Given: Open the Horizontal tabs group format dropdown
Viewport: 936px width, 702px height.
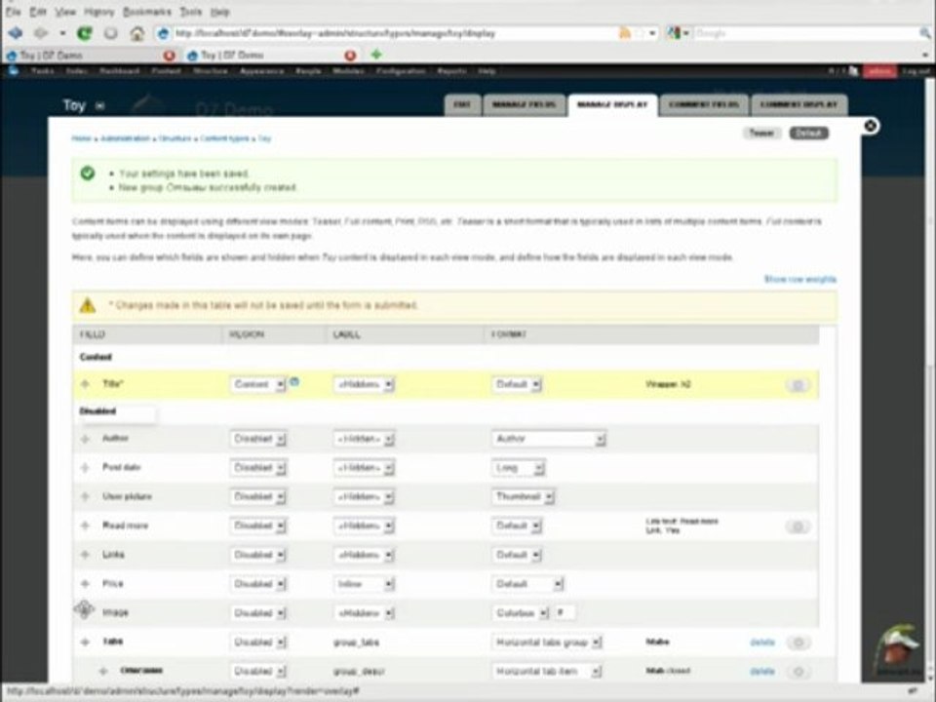Looking at the screenshot, I should coord(546,643).
